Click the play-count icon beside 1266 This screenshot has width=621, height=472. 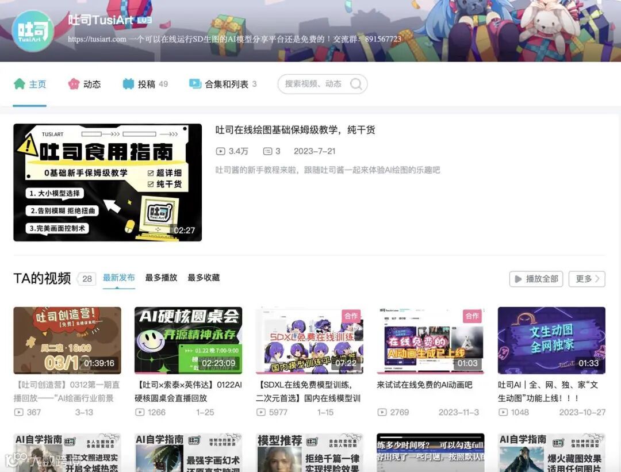tap(140, 412)
